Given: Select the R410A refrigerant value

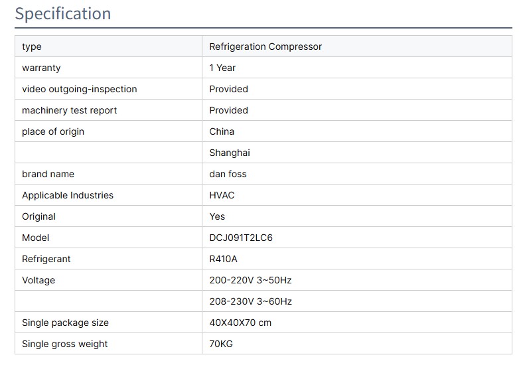Looking at the screenshot, I should [223, 259].
